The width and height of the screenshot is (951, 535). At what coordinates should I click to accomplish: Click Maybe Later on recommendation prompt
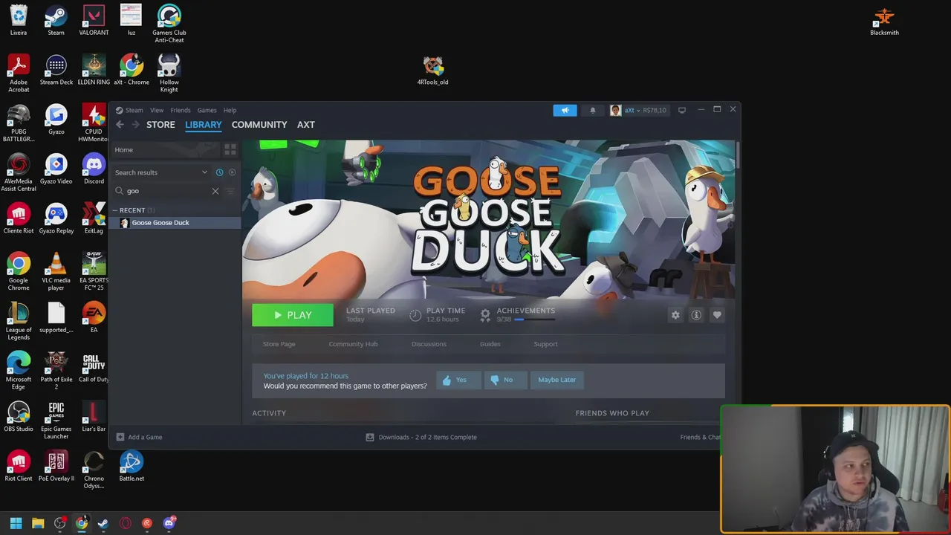click(x=557, y=380)
